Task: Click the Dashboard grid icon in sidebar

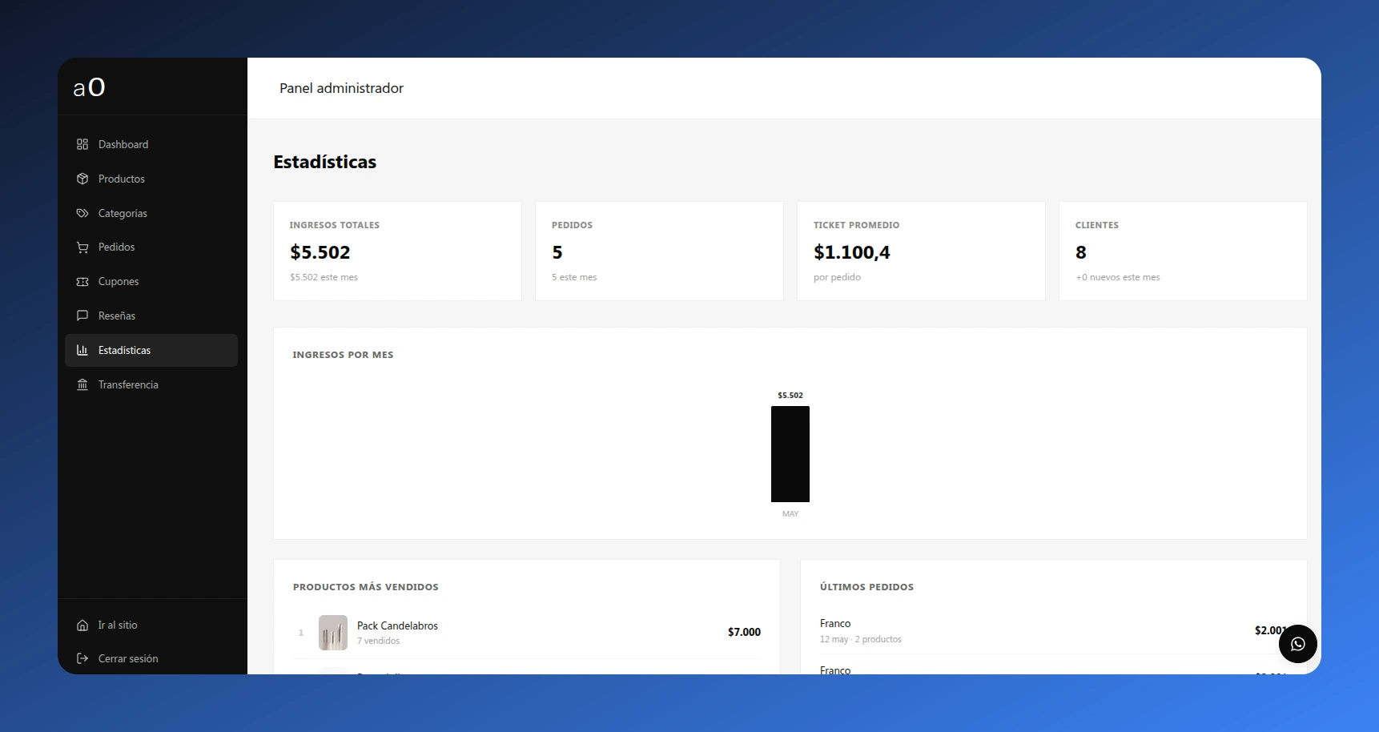Action: 82,144
